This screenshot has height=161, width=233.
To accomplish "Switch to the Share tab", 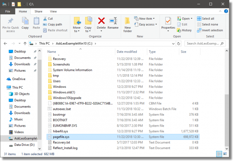I will coord(38,11).
